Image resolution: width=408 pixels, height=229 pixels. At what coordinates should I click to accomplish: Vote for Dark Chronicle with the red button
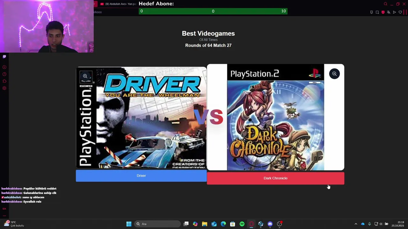coord(275,178)
